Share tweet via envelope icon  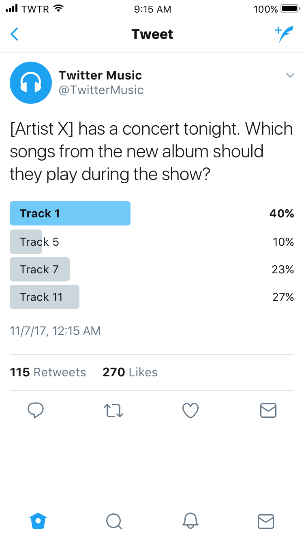(268, 410)
